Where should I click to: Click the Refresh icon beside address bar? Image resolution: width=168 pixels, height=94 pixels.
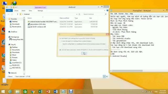(x=79, y=14)
